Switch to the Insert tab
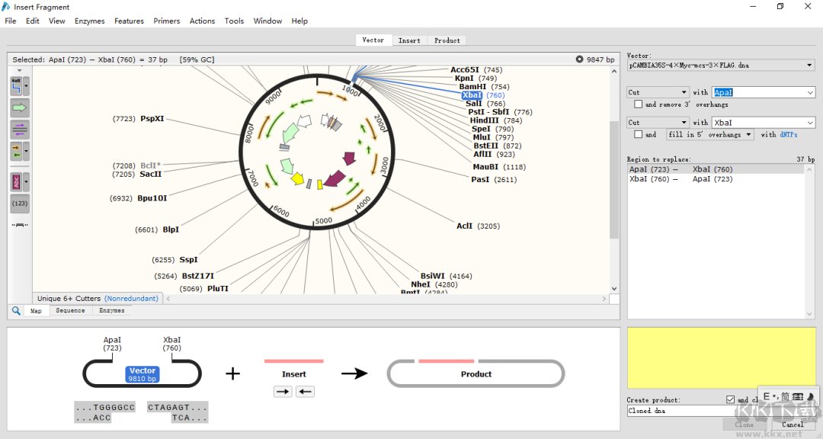This screenshot has height=439, width=823. pos(409,40)
